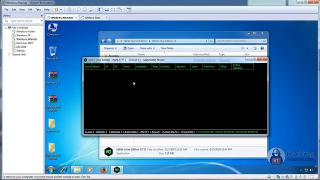Open Explorer help icon
Screen dimensions: 320x180
tap(262, 48)
